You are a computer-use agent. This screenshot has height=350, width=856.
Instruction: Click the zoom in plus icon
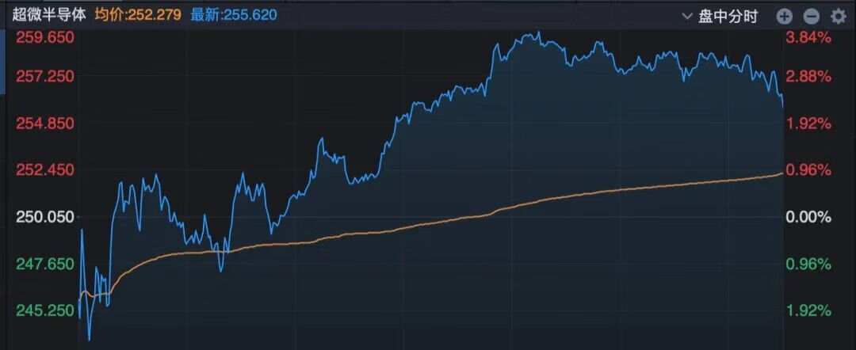784,16
